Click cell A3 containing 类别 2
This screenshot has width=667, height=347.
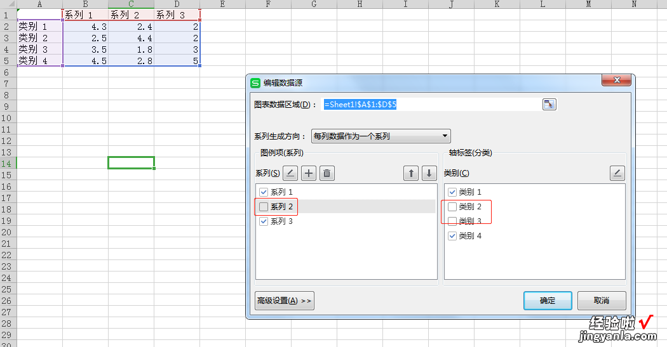pos(39,38)
